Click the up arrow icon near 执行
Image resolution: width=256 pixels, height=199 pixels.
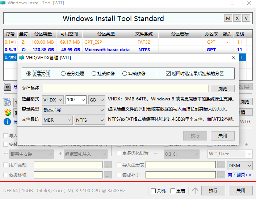(x=195, y=191)
